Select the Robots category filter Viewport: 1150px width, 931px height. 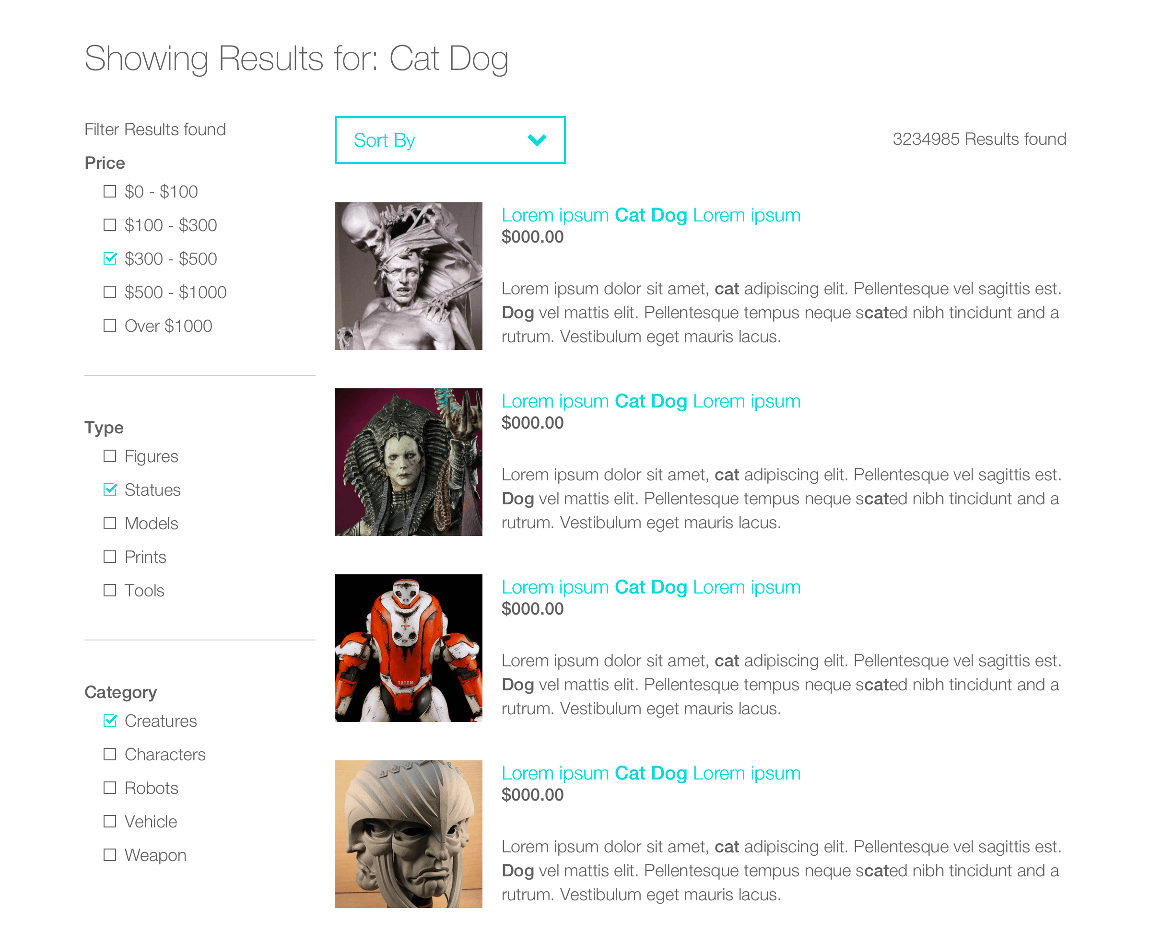pyautogui.click(x=108, y=787)
